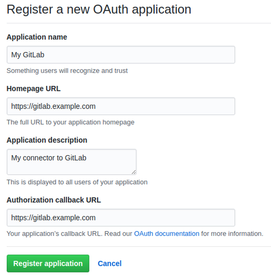Click the Cancel link

pos(109,263)
